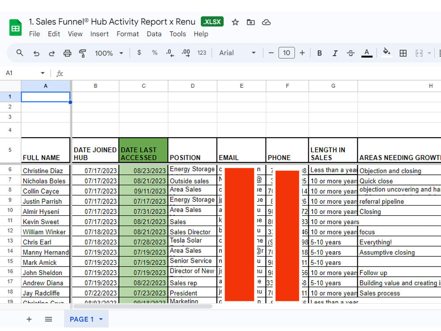Viewport: 441px width, 331px height.
Task: Select the Jay Radcliffe cell
Action: (x=45, y=293)
